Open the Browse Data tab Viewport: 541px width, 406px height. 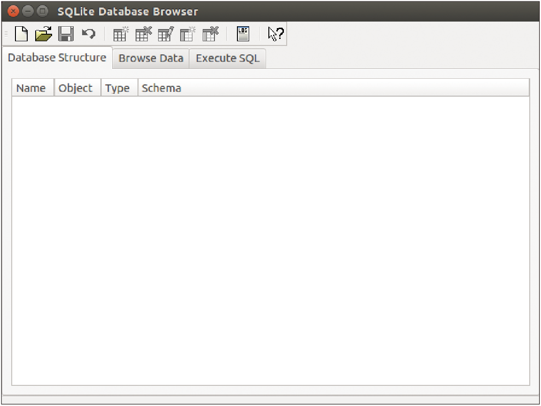click(x=151, y=58)
